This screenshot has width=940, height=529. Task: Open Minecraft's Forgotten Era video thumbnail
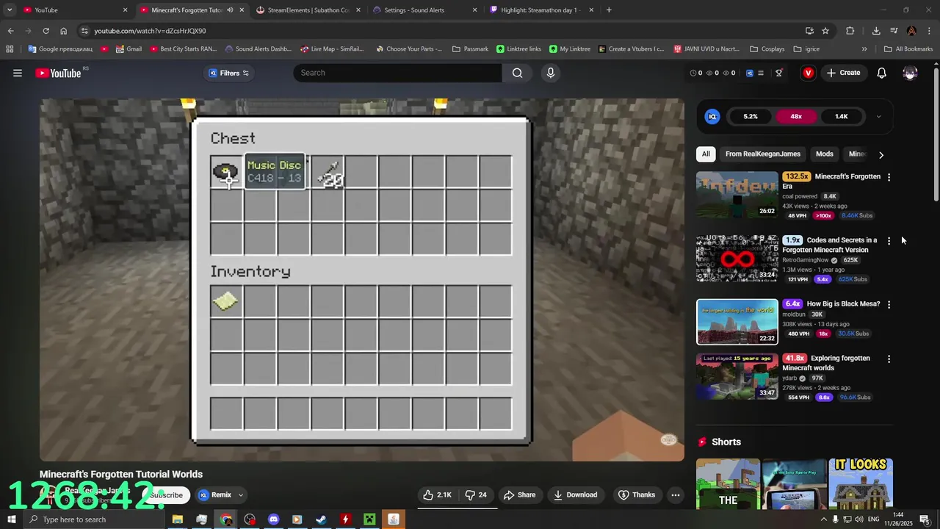tap(737, 195)
